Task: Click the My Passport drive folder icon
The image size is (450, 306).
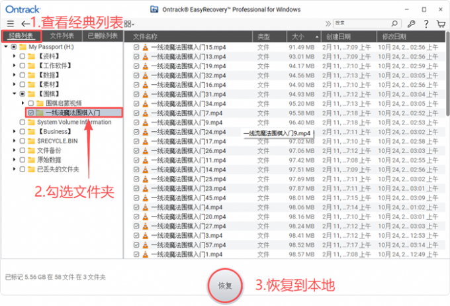Action: pos(22,47)
